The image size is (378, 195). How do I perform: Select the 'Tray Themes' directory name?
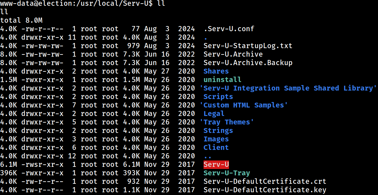(227, 122)
